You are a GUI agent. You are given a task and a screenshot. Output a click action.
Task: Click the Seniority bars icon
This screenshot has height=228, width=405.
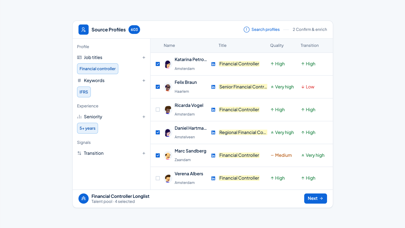79,117
